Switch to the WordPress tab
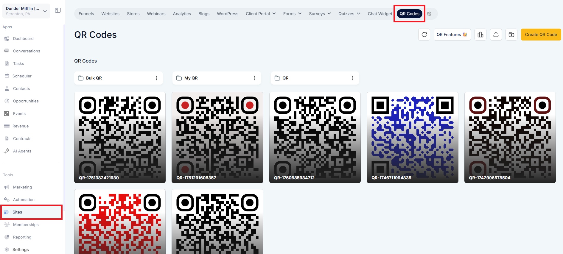The image size is (563, 254). point(228,14)
